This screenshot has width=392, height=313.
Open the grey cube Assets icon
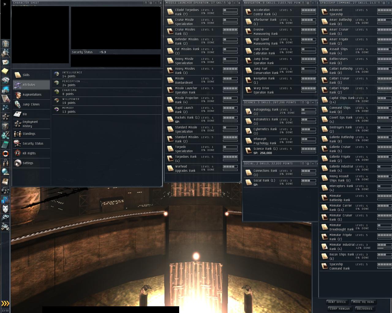[x=5, y=126]
